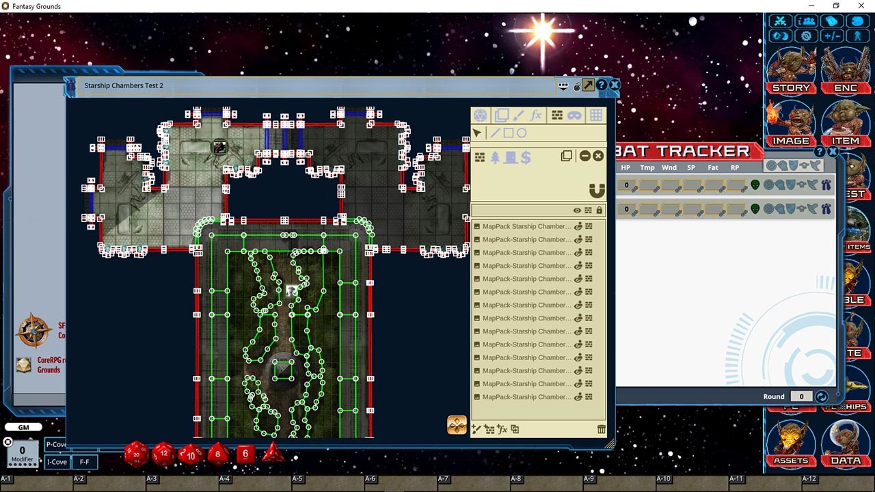This screenshot has width=875, height=492.
Task: Click the Starship Chambers Test 2 title field
Action: pos(316,85)
